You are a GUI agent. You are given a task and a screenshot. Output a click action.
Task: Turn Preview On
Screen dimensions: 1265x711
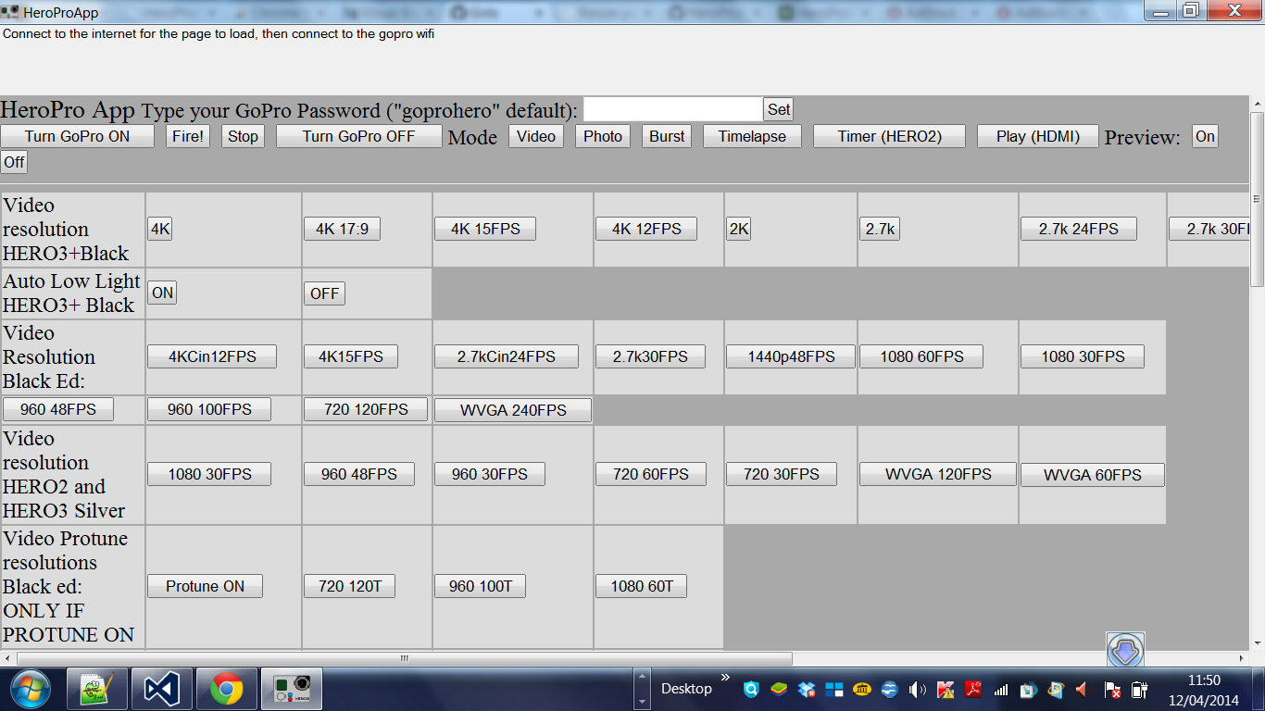point(1205,136)
